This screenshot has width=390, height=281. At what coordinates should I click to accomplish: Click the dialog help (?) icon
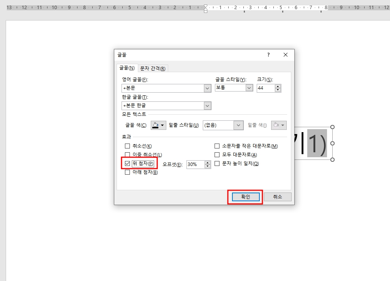268,55
